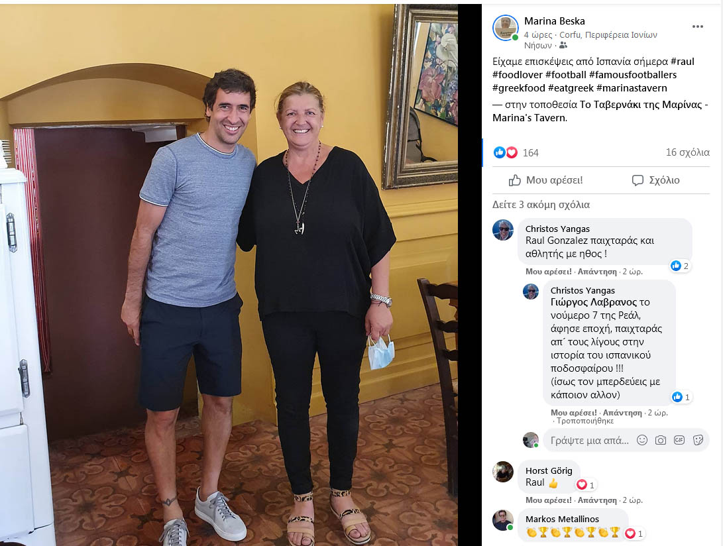The height and width of the screenshot is (546, 723).
Task: Click Τροποποιήθηκε edited label
Action: 585,421
